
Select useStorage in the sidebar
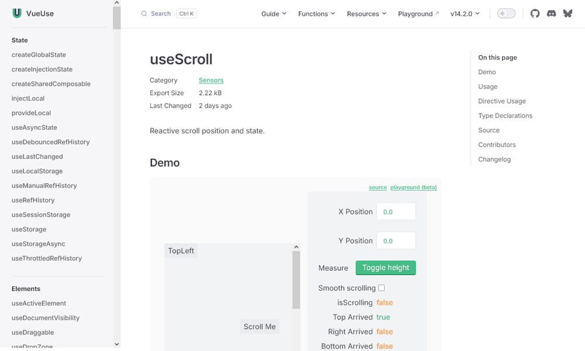(27, 229)
